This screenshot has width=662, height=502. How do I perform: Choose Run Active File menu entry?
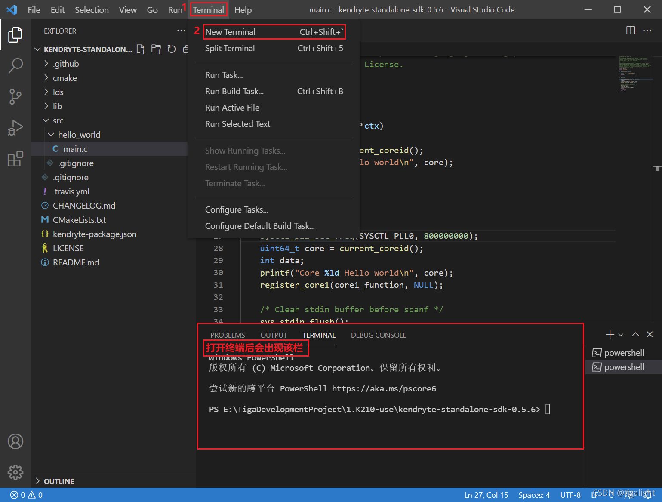tap(274, 108)
